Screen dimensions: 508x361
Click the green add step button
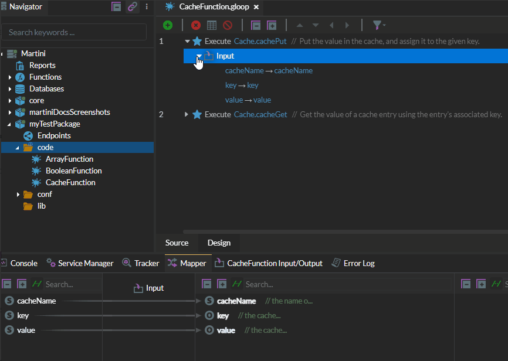[x=168, y=25]
